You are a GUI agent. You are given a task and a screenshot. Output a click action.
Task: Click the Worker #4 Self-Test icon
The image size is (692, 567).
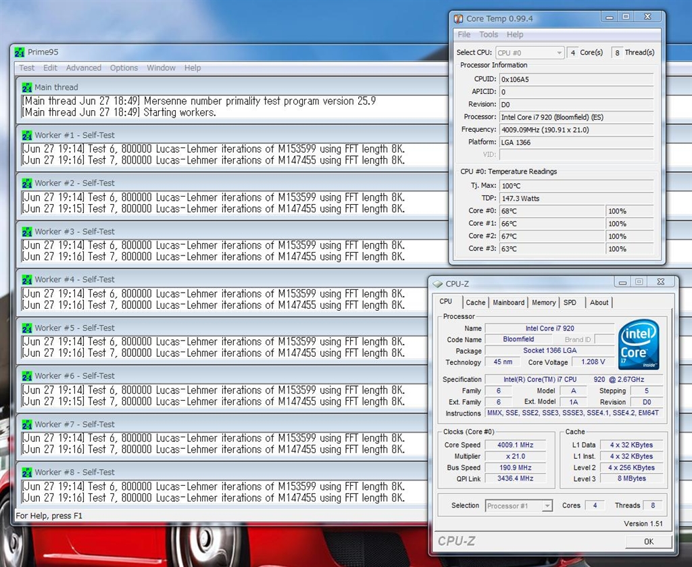(x=27, y=280)
